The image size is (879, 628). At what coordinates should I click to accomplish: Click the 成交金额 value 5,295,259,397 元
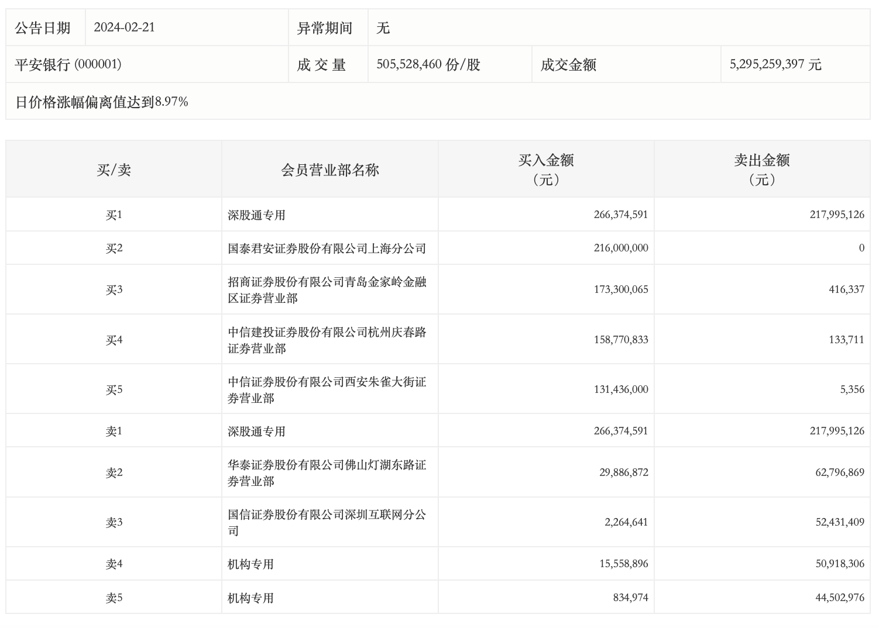(775, 64)
